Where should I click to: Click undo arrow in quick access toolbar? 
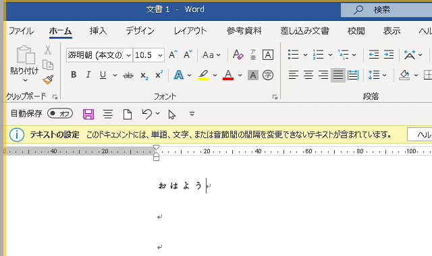coord(147,114)
